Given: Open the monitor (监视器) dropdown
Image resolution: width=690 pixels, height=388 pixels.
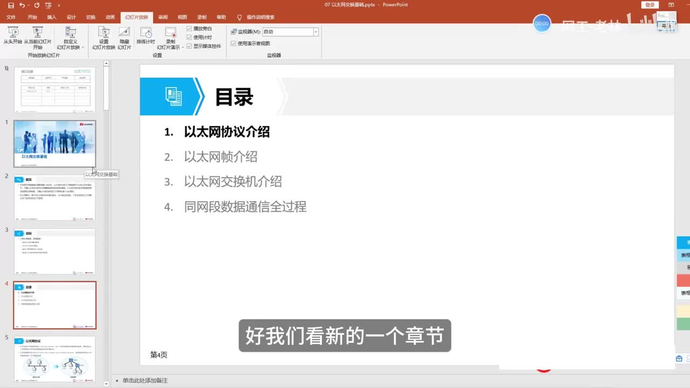Looking at the screenshot, I should (316, 32).
